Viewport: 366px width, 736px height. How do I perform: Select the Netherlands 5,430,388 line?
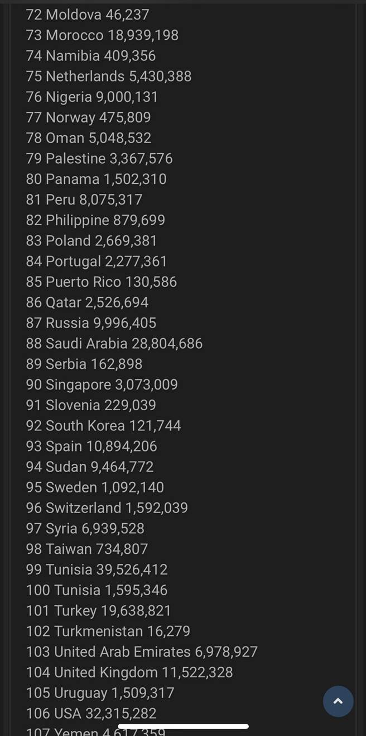pyautogui.click(x=109, y=76)
